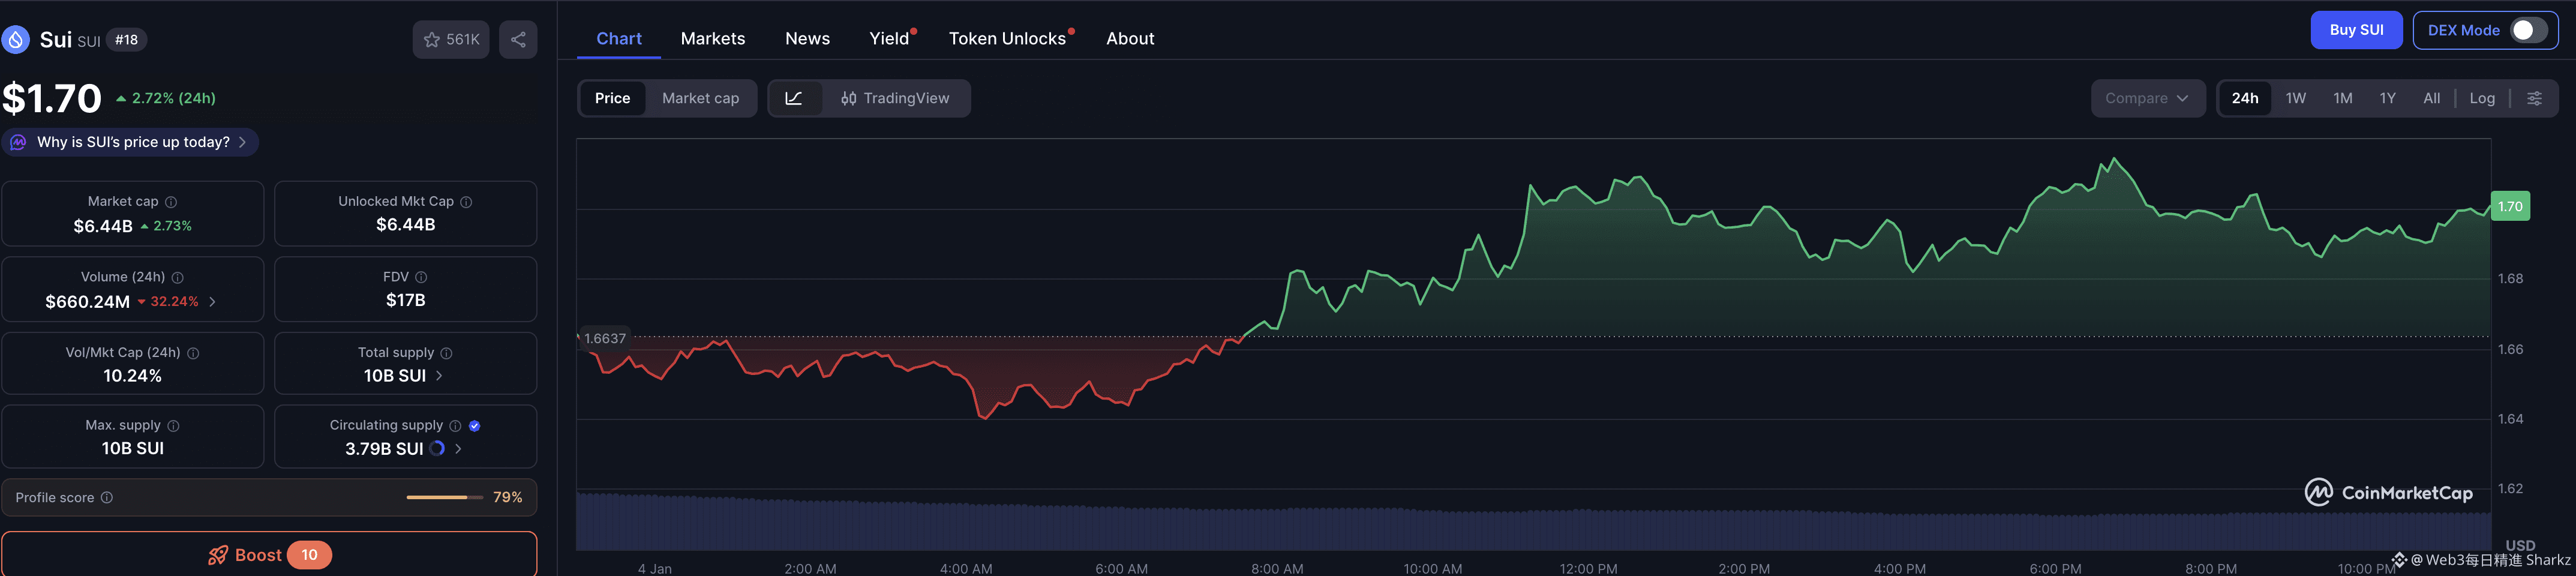Image resolution: width=2576 pixels, height=576 pixels.
Task: Open the Compare dropdown
Action: [x=2147, y=98]
